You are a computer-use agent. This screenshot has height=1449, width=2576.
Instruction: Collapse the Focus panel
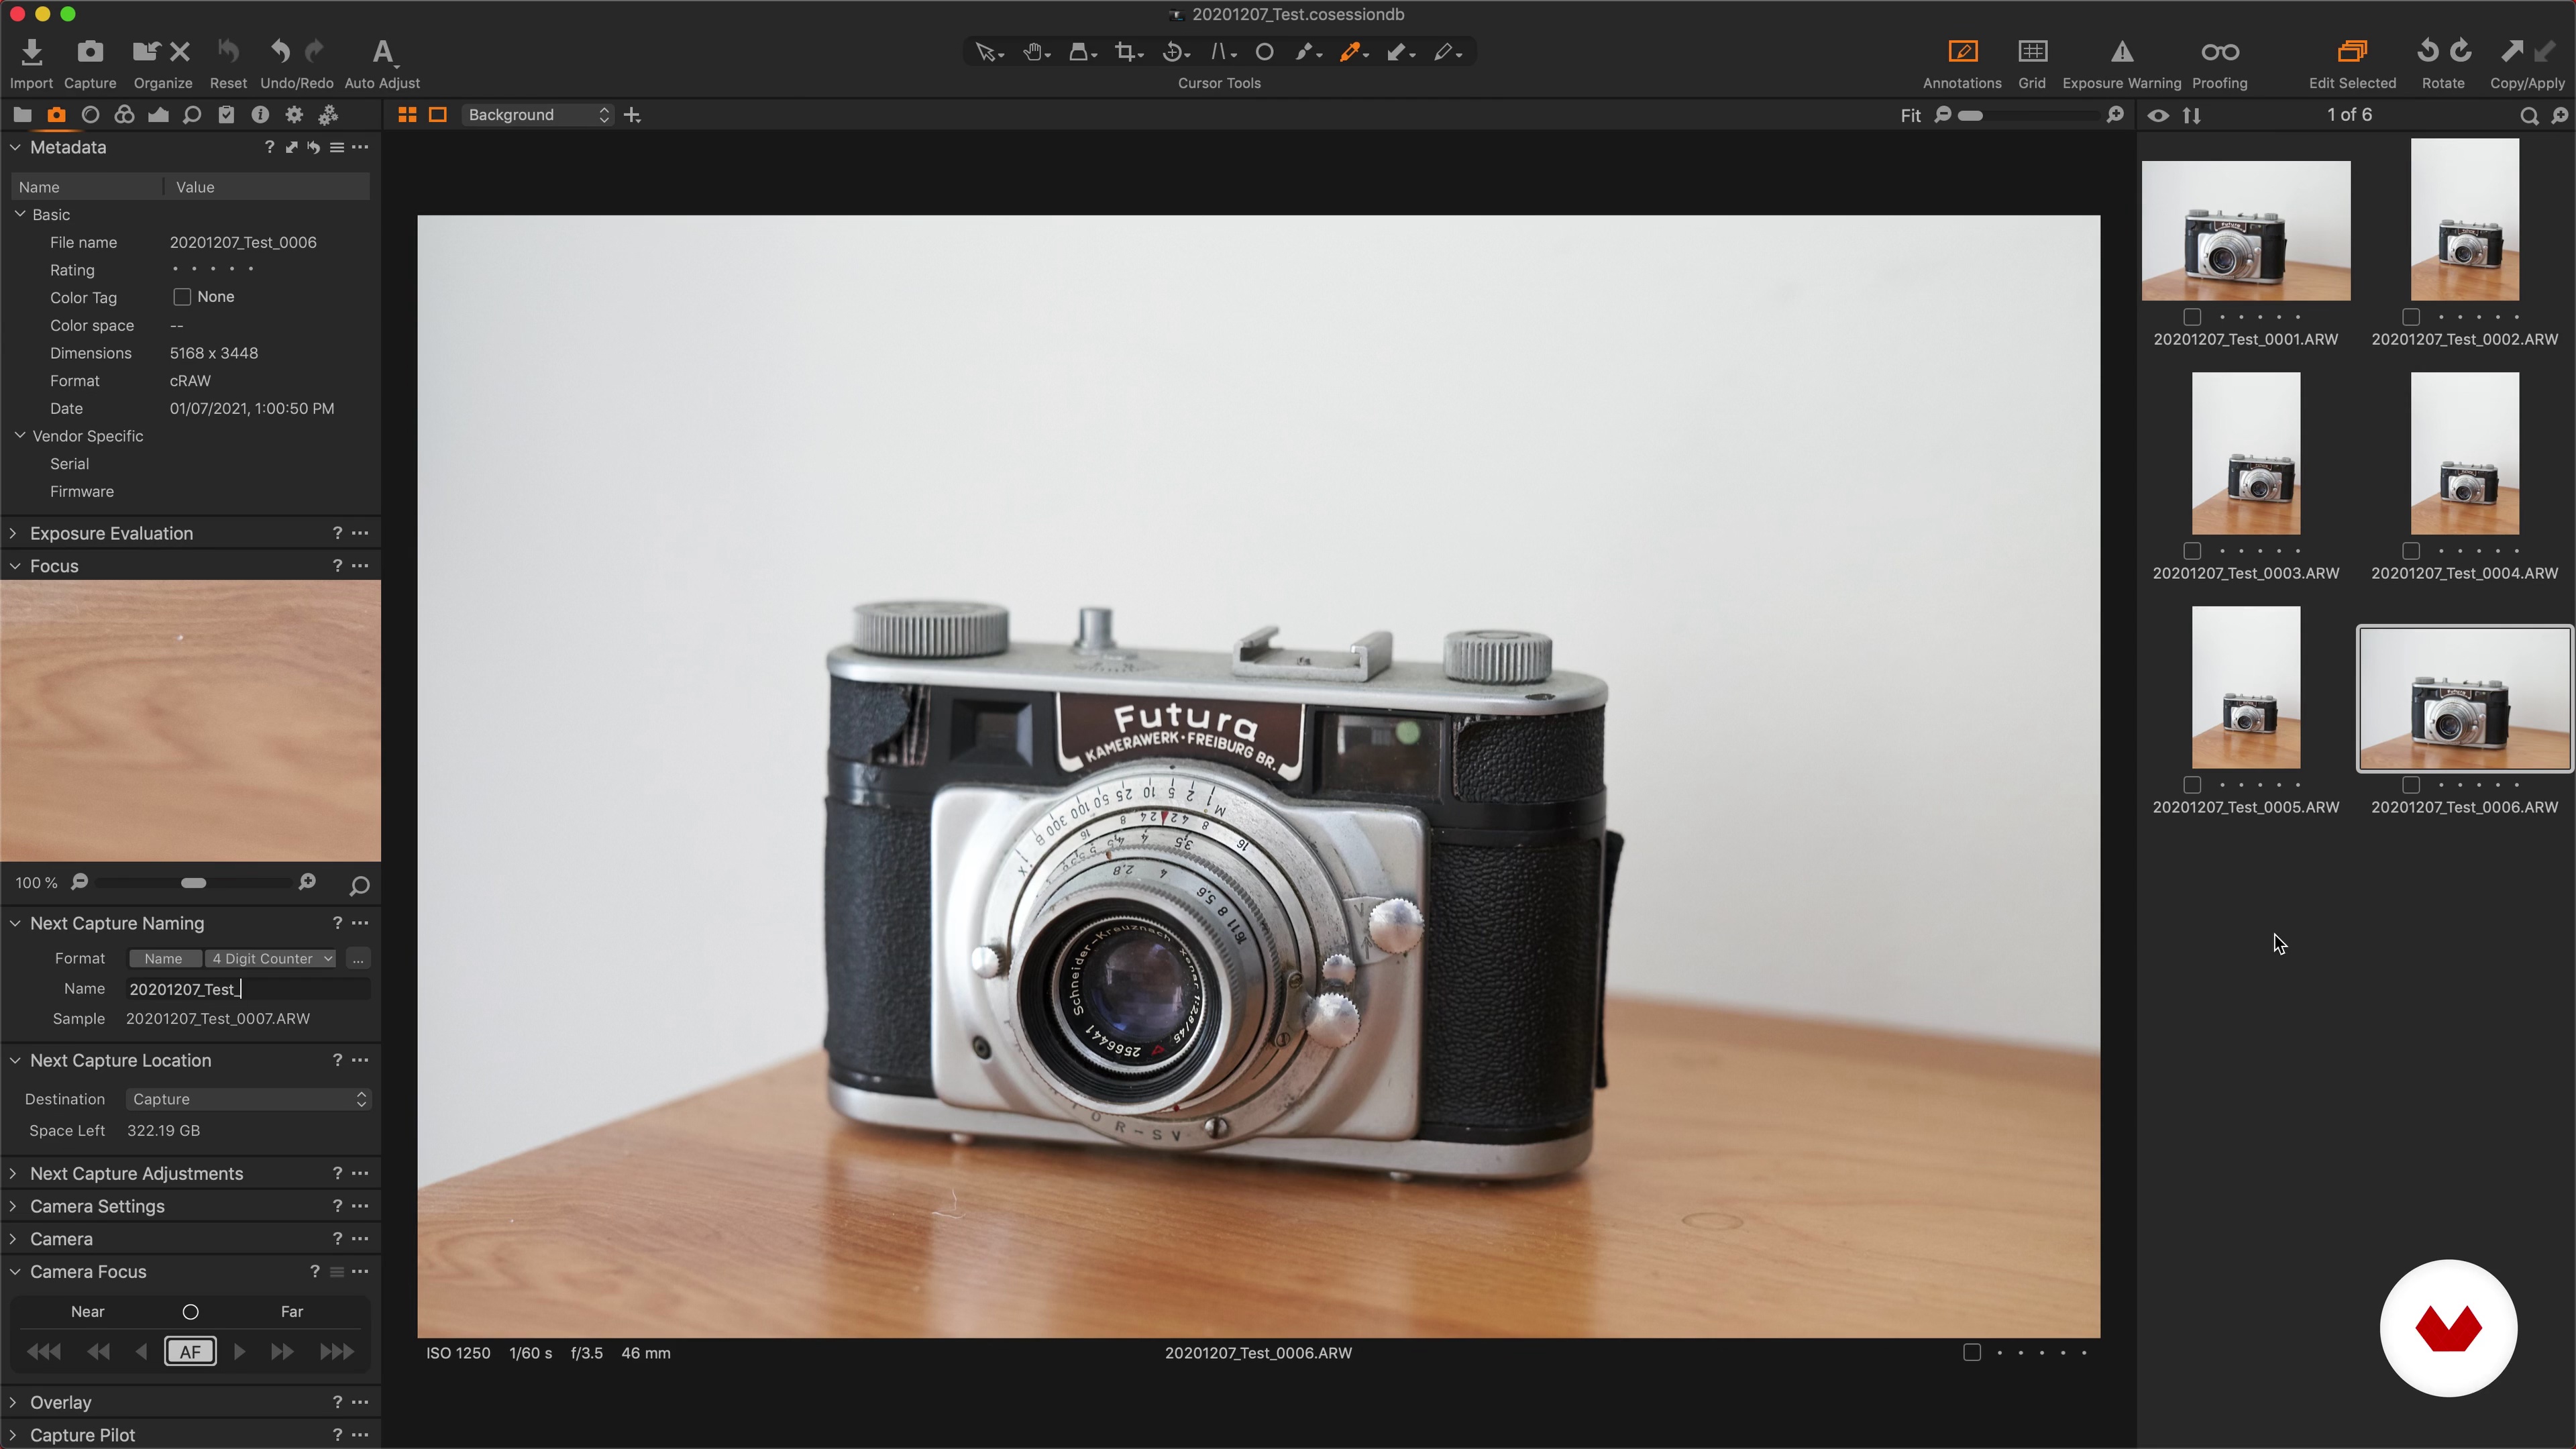click(14, 567)
